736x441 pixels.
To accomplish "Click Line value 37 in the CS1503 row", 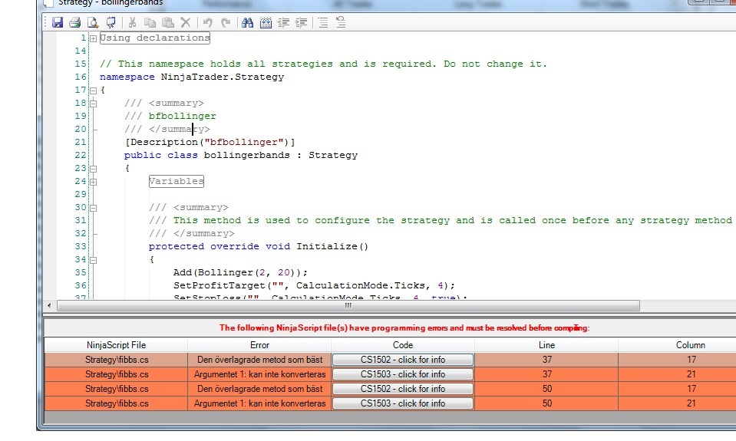I will pos(547,374).
